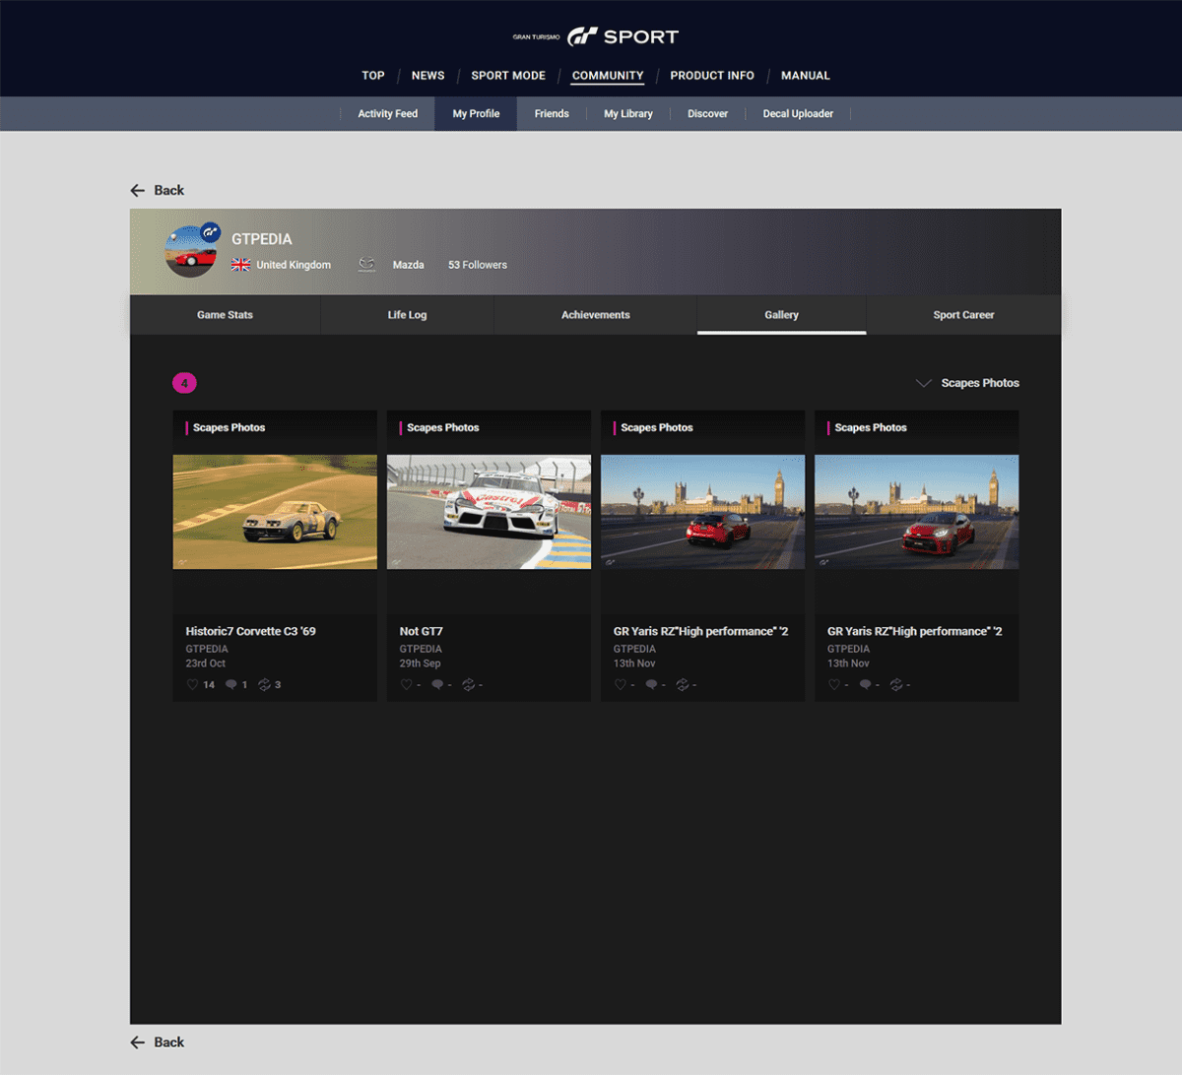The image size is (1182, 1075).
Task: Reshare the Not GT7 photo
Action: 468,684
